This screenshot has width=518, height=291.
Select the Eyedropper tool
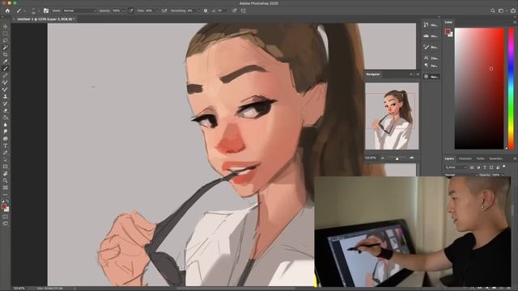click(6, 61)
